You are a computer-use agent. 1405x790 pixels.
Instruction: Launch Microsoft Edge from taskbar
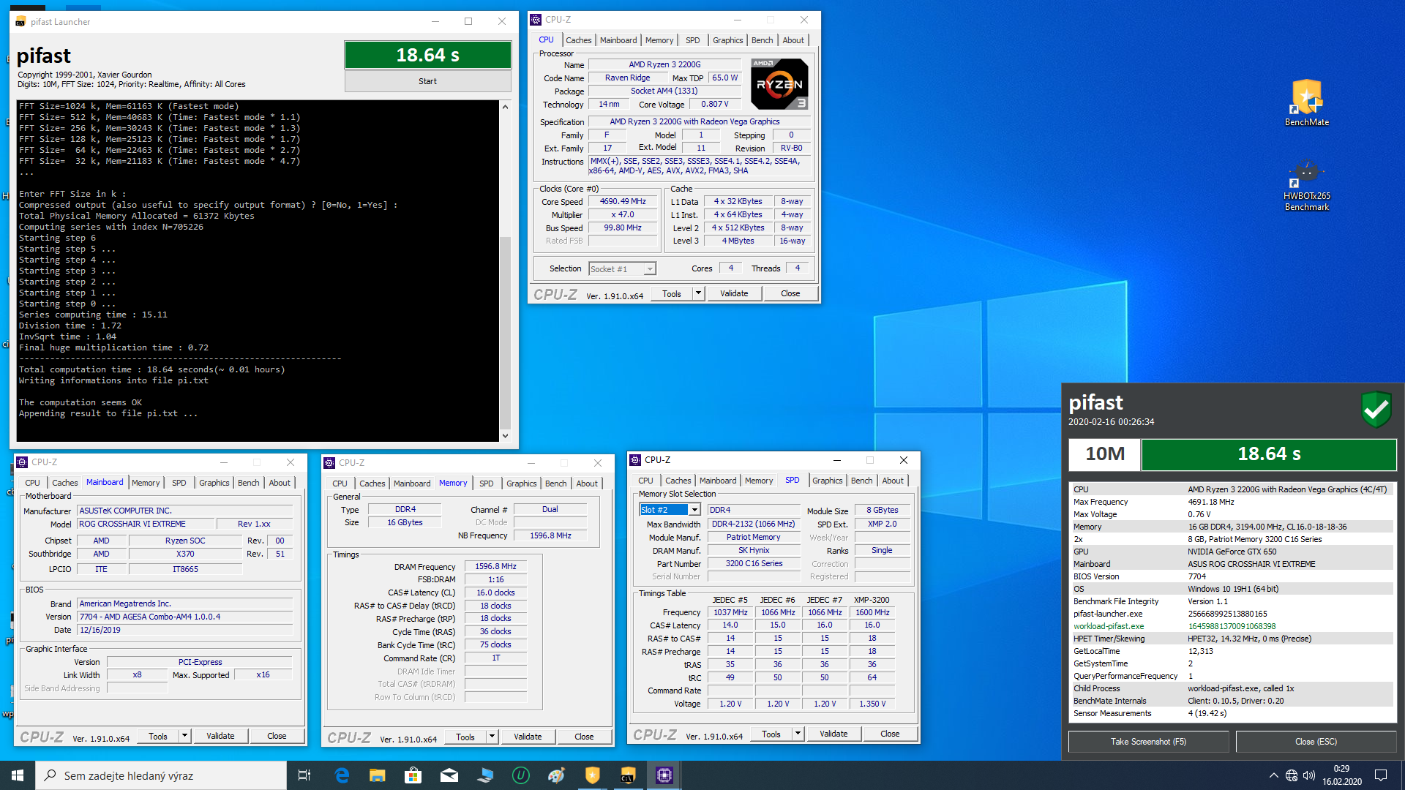[341, 775]
